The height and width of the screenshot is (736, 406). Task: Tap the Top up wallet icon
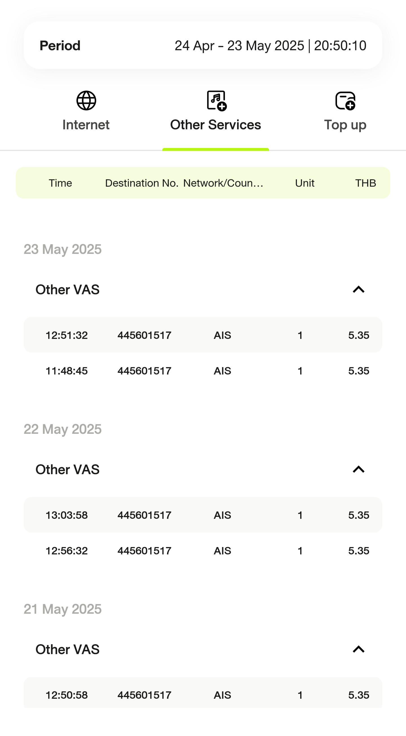tap(345, 101)
